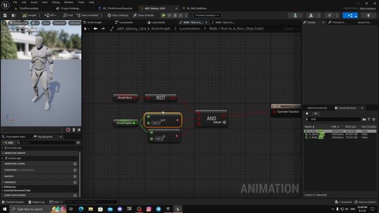Select the Ground Speed variable node
379x213 pixels.
pos(125,123)
